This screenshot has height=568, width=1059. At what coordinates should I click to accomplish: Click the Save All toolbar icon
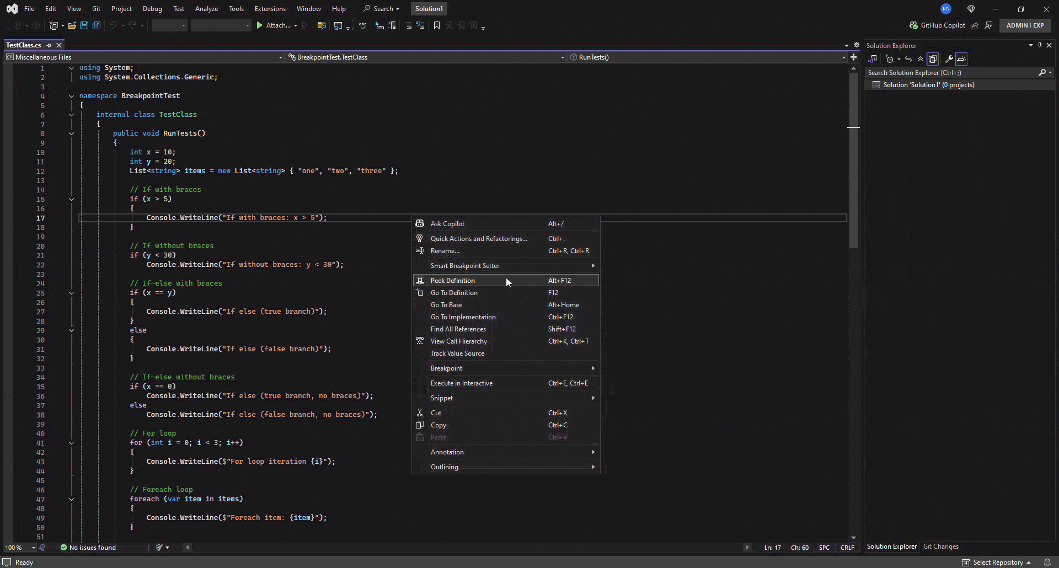97,25
